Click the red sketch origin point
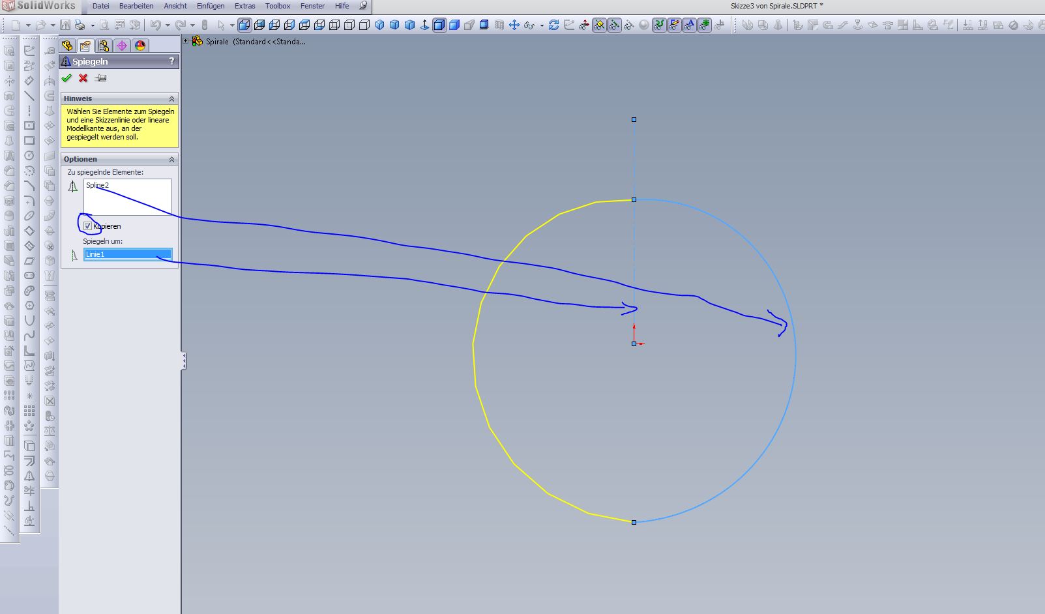Screen dimensions: 1045x614 [x=634, y=344]
